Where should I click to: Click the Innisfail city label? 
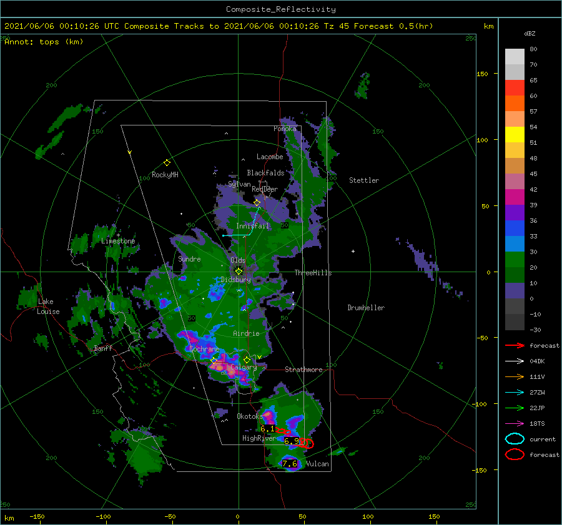252,226
